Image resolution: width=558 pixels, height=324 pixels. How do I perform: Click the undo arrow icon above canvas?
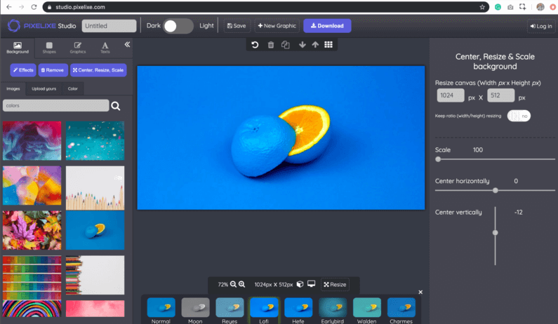[255, 45]
